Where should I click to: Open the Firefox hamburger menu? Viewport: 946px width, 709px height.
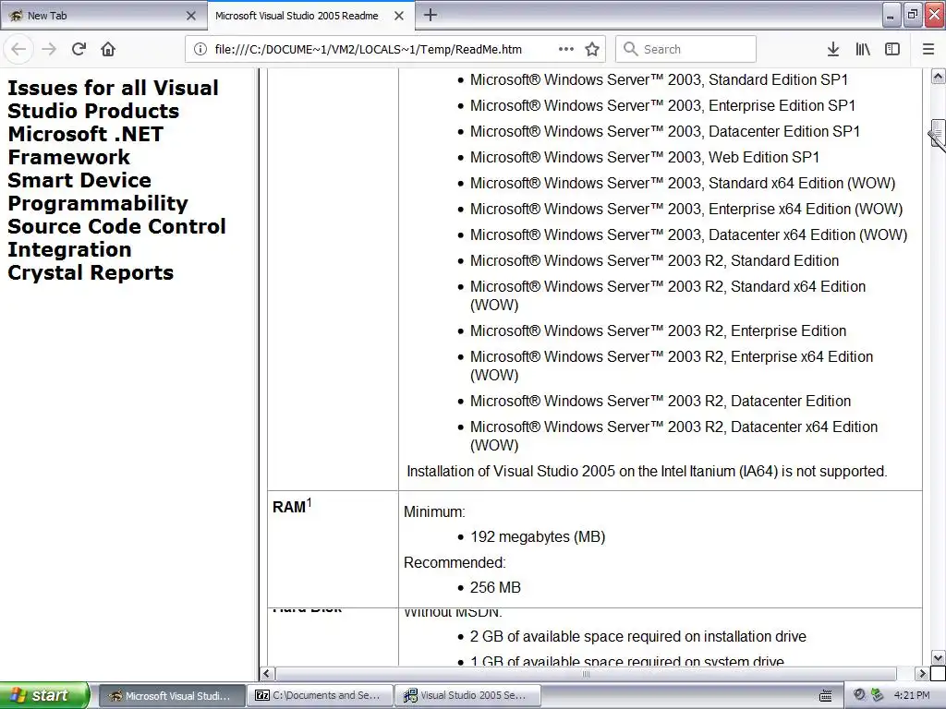pyautogui.click(x=928, y=49)
